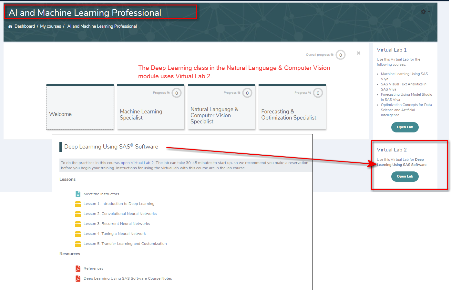451x290 pixels.
Task: Open Lab for Virtual Lab 2
Action: pos(405,176)
